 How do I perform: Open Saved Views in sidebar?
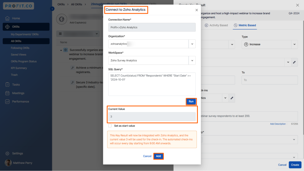click(x=18, y=55)
